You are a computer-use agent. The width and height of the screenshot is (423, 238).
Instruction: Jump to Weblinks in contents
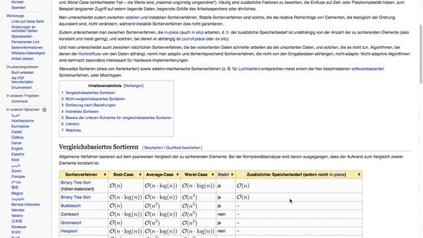[73, 130]
